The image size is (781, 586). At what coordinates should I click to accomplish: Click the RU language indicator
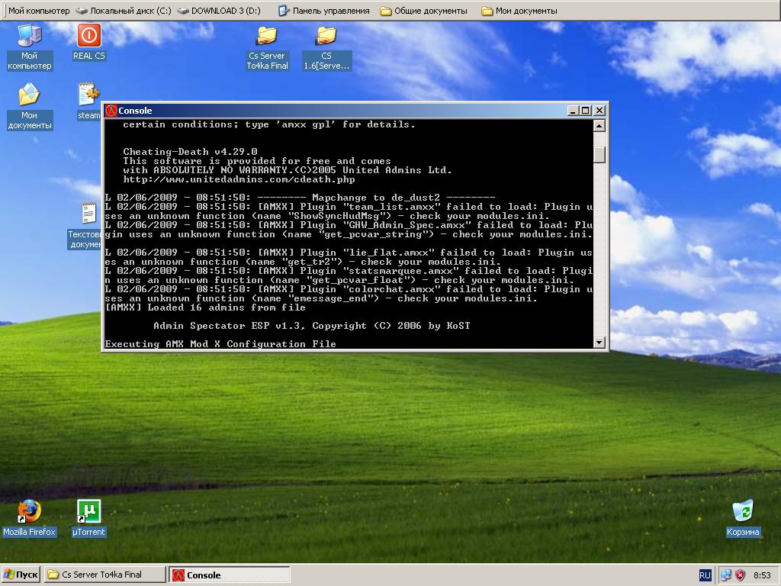pos(705,575)
